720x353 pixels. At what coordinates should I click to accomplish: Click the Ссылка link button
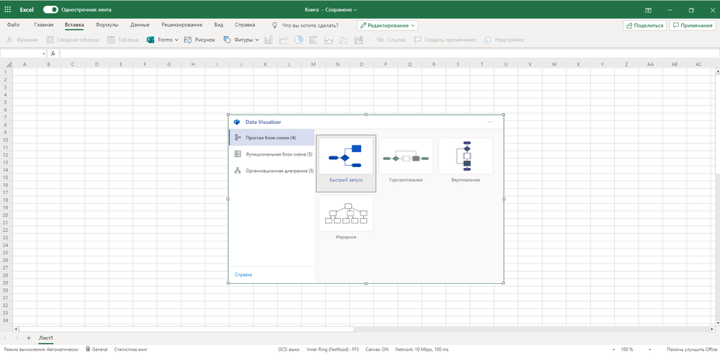coord(391,40)
